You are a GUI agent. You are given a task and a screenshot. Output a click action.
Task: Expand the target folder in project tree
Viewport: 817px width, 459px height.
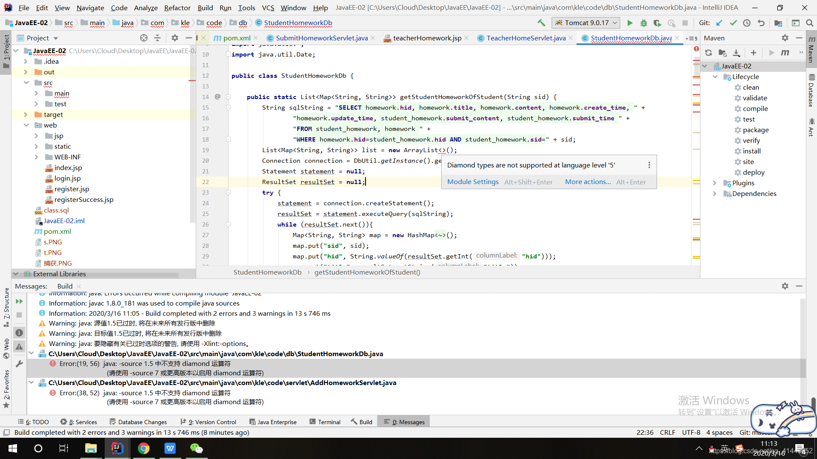(x=26, y=115)
